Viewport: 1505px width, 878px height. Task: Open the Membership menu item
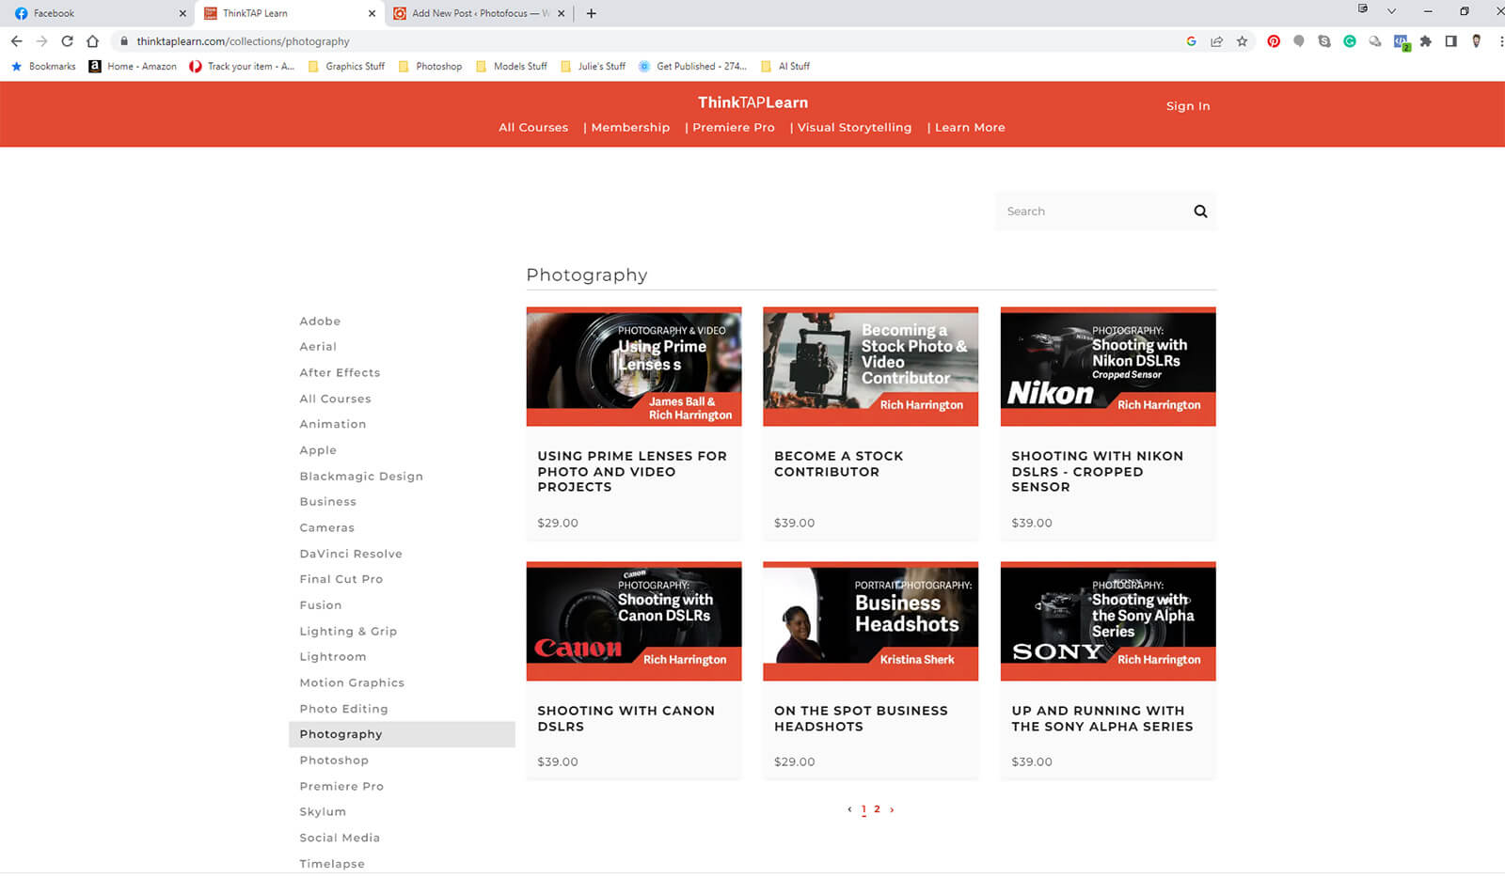(x=630, y=128)
